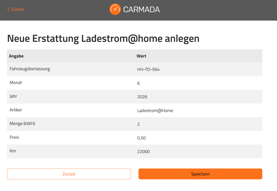Viewport: 277px width, 191px height.
Task: Click the orange Carmada speedometer logo
Action: tap(115, 9)
